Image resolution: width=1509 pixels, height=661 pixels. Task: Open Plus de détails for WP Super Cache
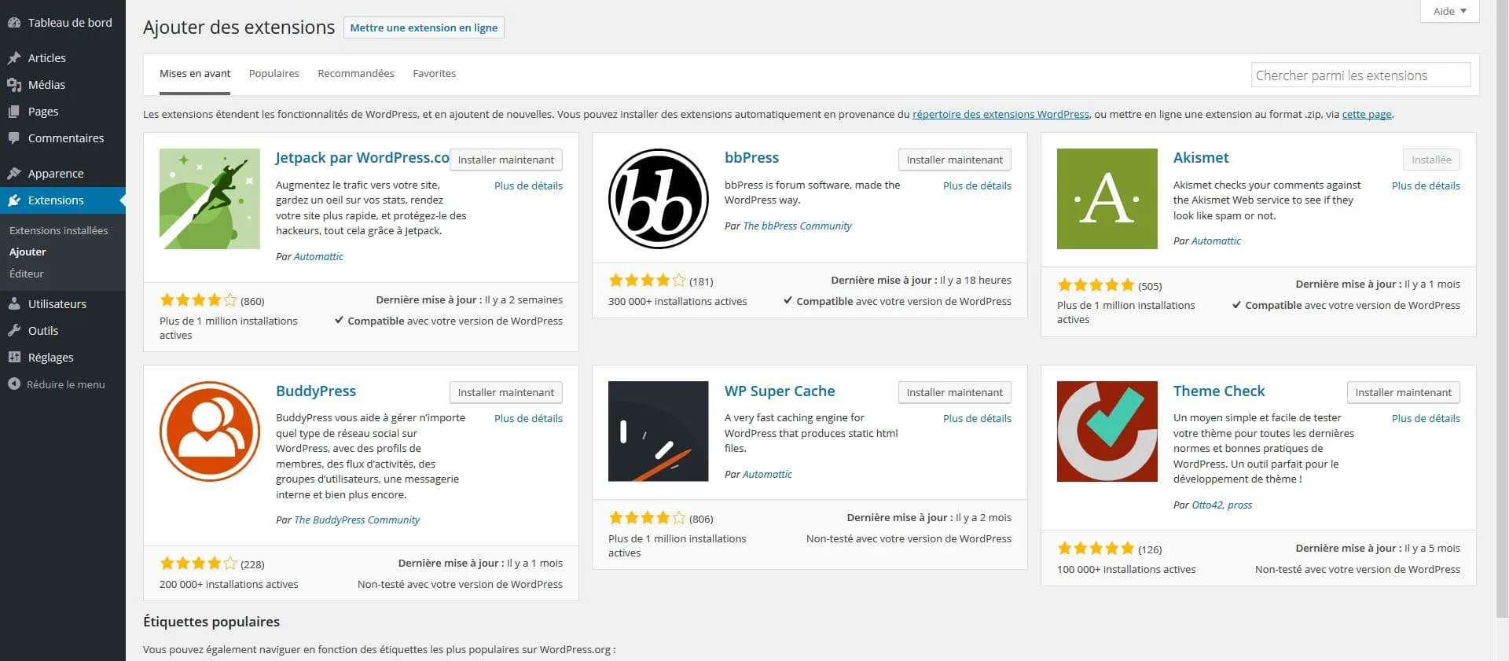pyautogui.click(x=977, y=419)
